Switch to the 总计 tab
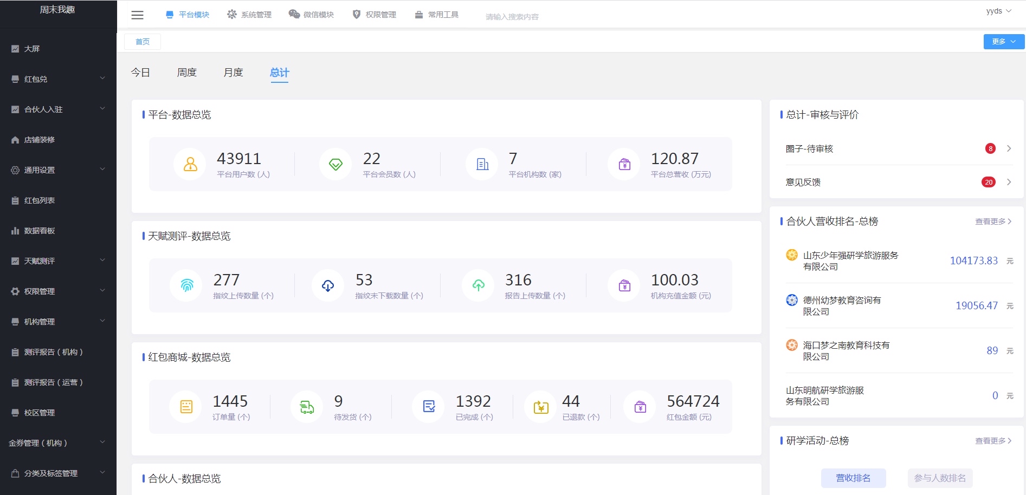The height and width of the screenshot is (495, 1026). 280,73
